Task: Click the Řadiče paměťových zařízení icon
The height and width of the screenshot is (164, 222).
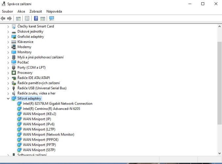Action: point(14,83)
